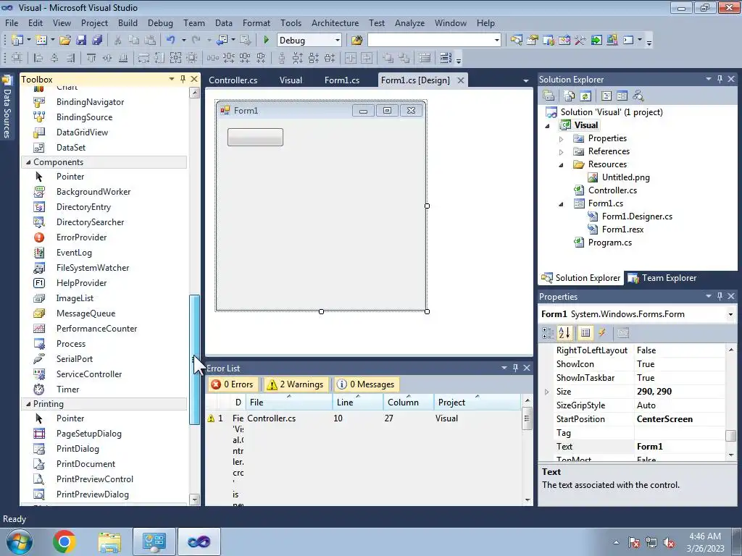Click the StartPosition value CenterScreen

664,419
